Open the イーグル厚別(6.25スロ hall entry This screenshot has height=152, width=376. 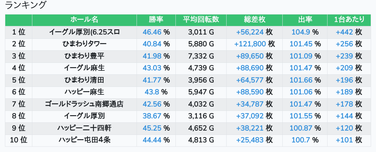point(84,32)
